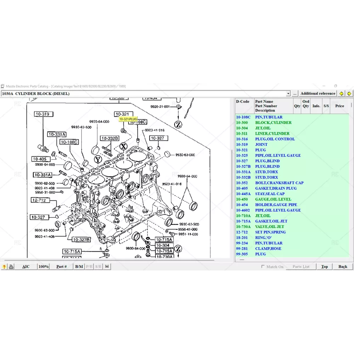Click the Price column header
The image size is (354, 354).
pyautogui.click(x=339, y=106)
